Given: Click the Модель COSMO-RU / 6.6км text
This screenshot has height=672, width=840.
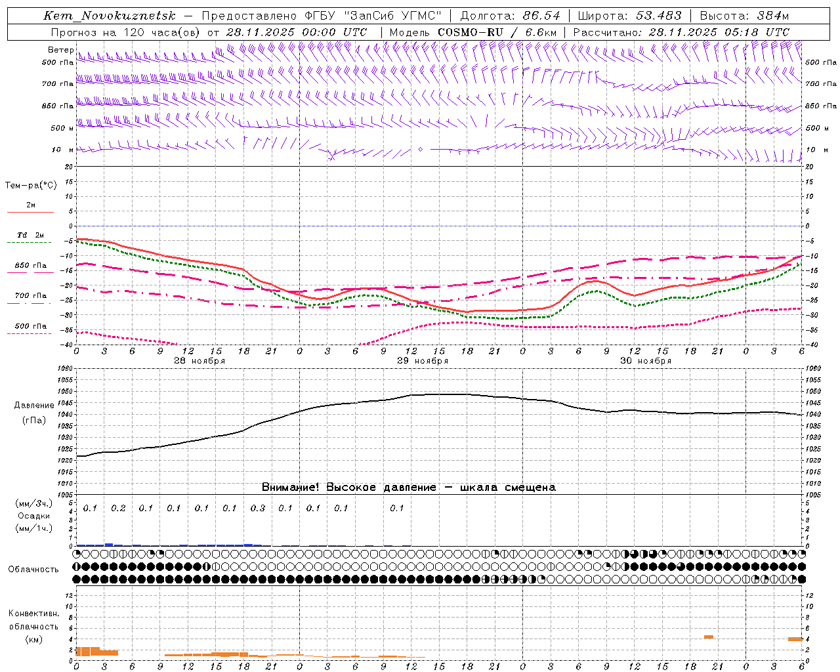Looking at the screenshot, I should (x=473, y=32).
